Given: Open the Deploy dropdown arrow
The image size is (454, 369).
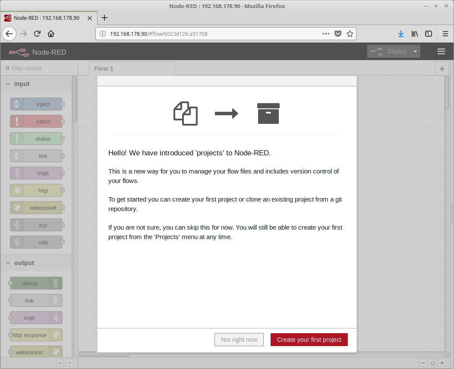Looking at the screenshot, I should click(x=415, y=51).
